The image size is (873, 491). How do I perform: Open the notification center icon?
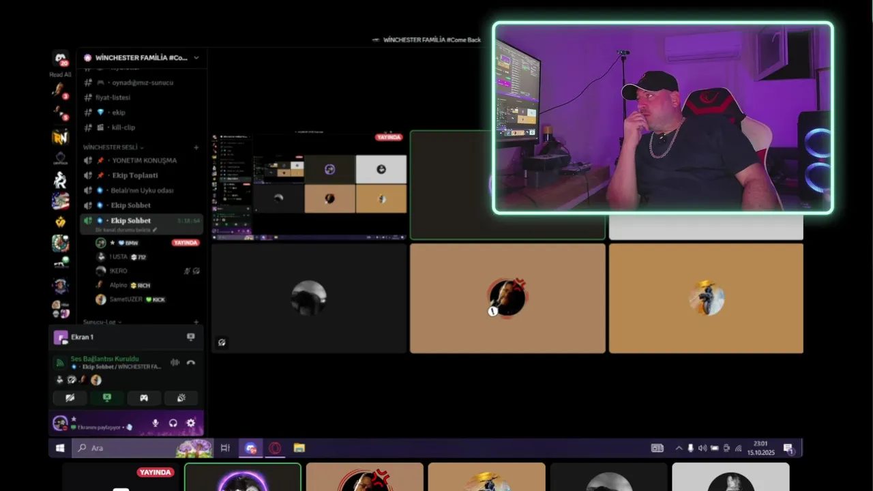click(x=788, y=448)
